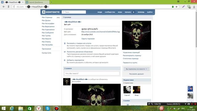This screenshot has height=111, width=197.
Task: Click the VKontakte logo
Action: (51, 12)
